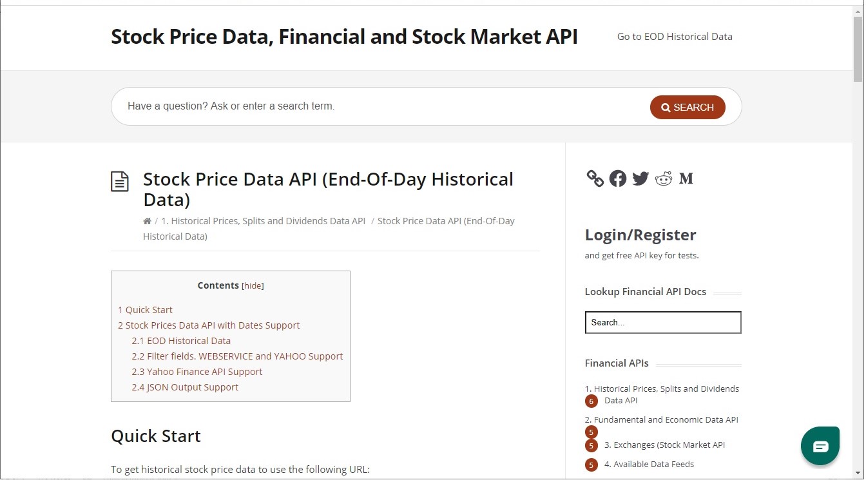Open Fundamental and Economic Data API category
The image size is (866, 480).
(x=661, y=420)
